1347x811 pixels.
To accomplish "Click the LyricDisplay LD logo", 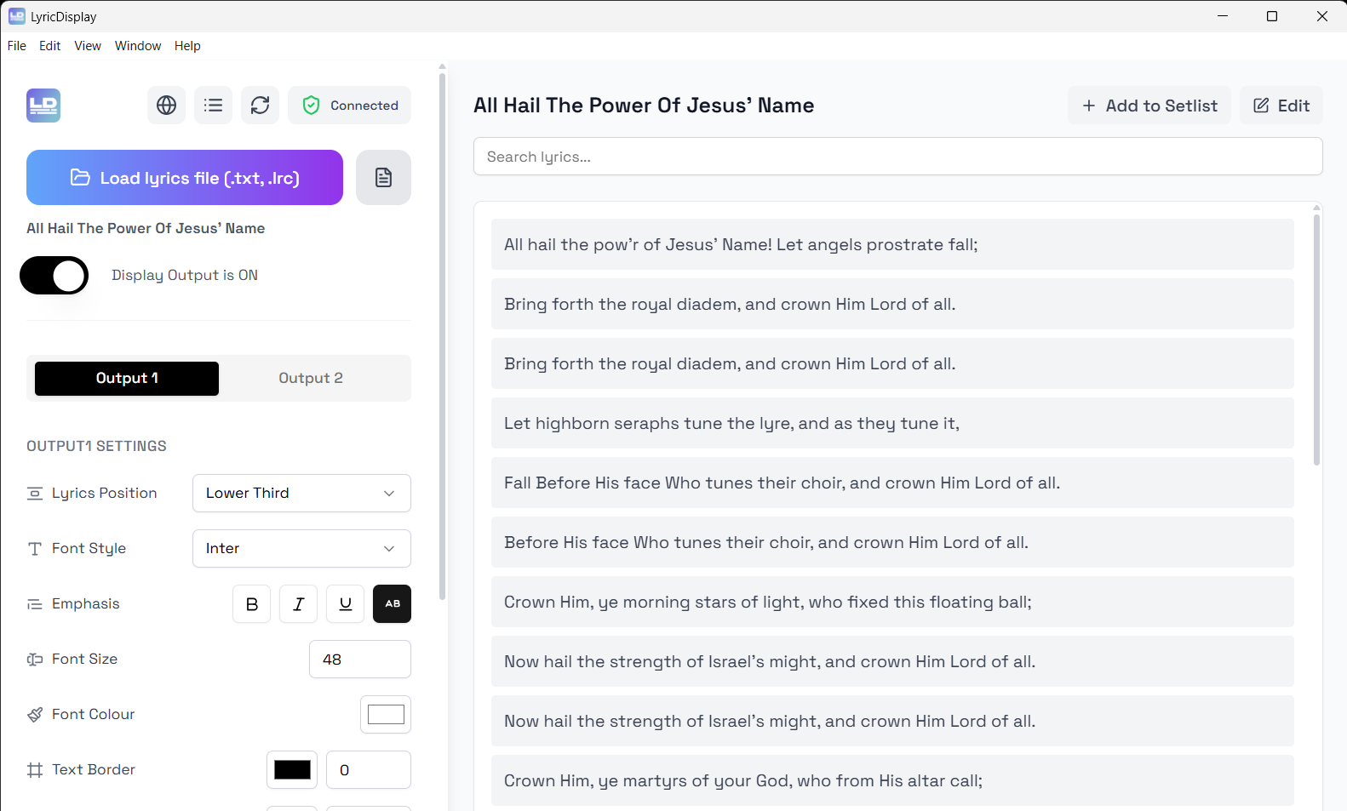I will tap(43, 106).
